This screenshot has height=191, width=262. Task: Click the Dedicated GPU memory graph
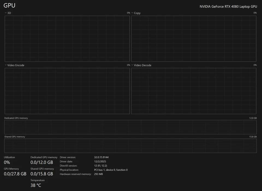(x=130, y=127)
